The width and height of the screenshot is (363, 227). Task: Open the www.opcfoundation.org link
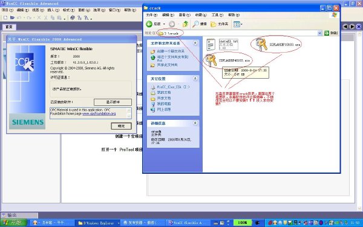point(99,114)
